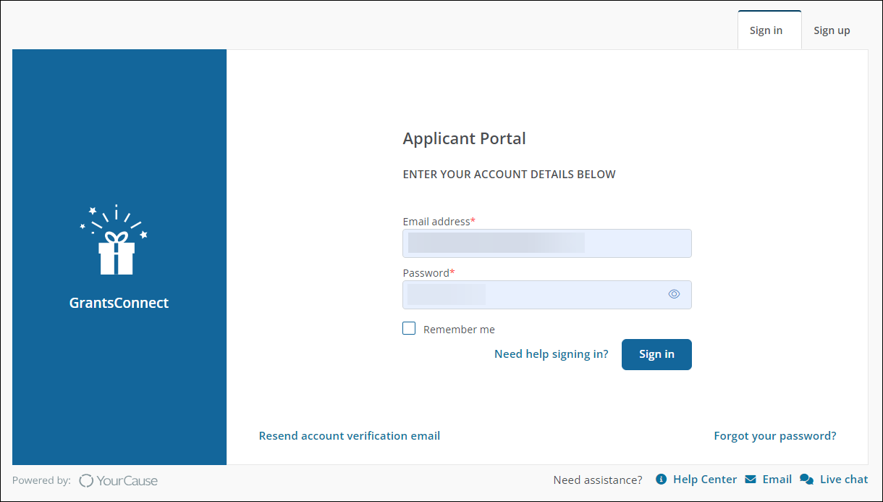The image size is (883, 502).
Task: Click the Need assistance? text
Action: (598, 480)
